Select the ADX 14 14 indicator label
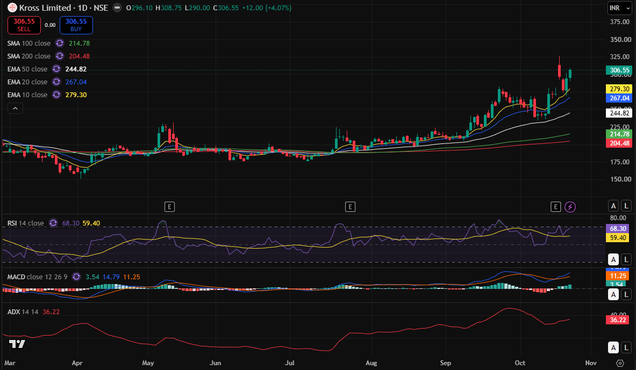This screenshot has width=636, height=370. pos(23,311)
